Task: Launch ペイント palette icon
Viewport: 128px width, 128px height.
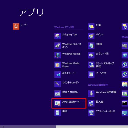Action: click(91, 36)
